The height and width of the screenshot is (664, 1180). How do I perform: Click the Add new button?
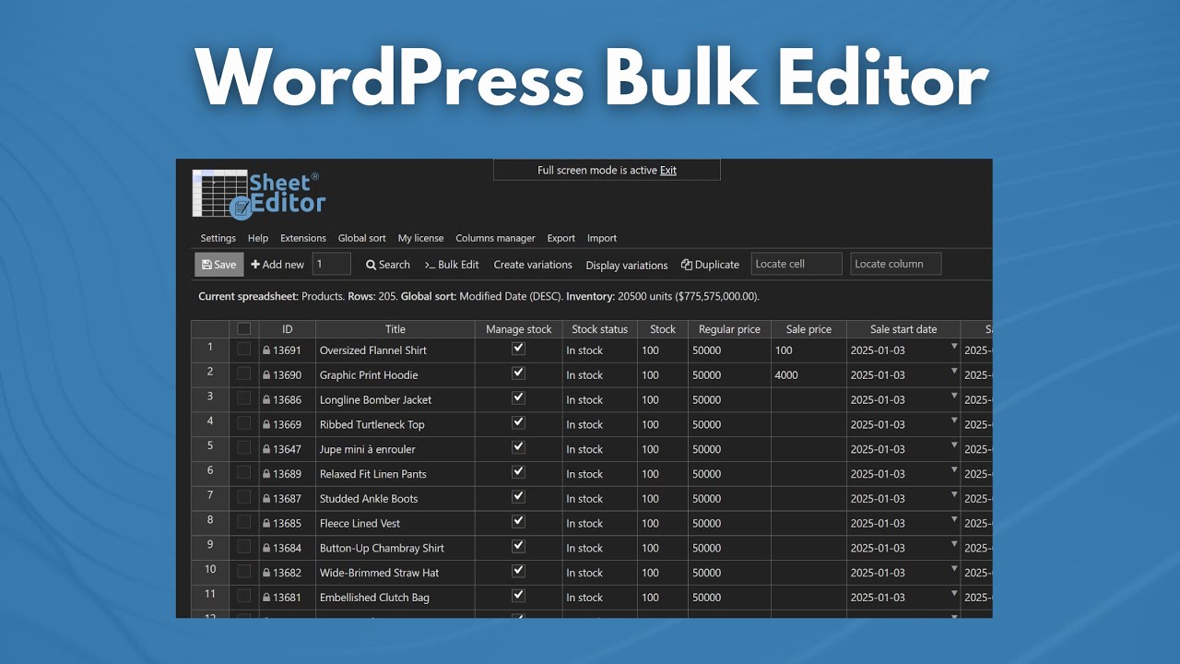(277, 265)
